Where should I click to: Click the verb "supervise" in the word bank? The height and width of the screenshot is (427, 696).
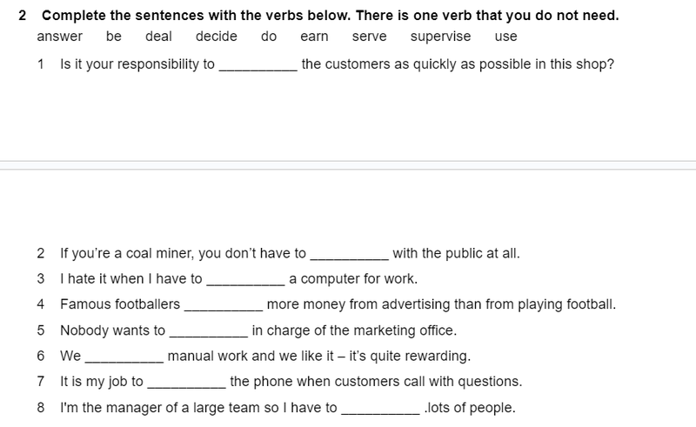[x=441, y=37]
